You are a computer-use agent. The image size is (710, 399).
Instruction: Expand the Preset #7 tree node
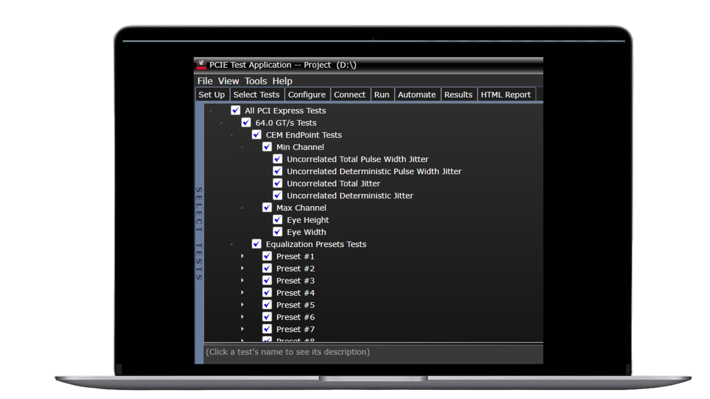(x=242, y=329)
